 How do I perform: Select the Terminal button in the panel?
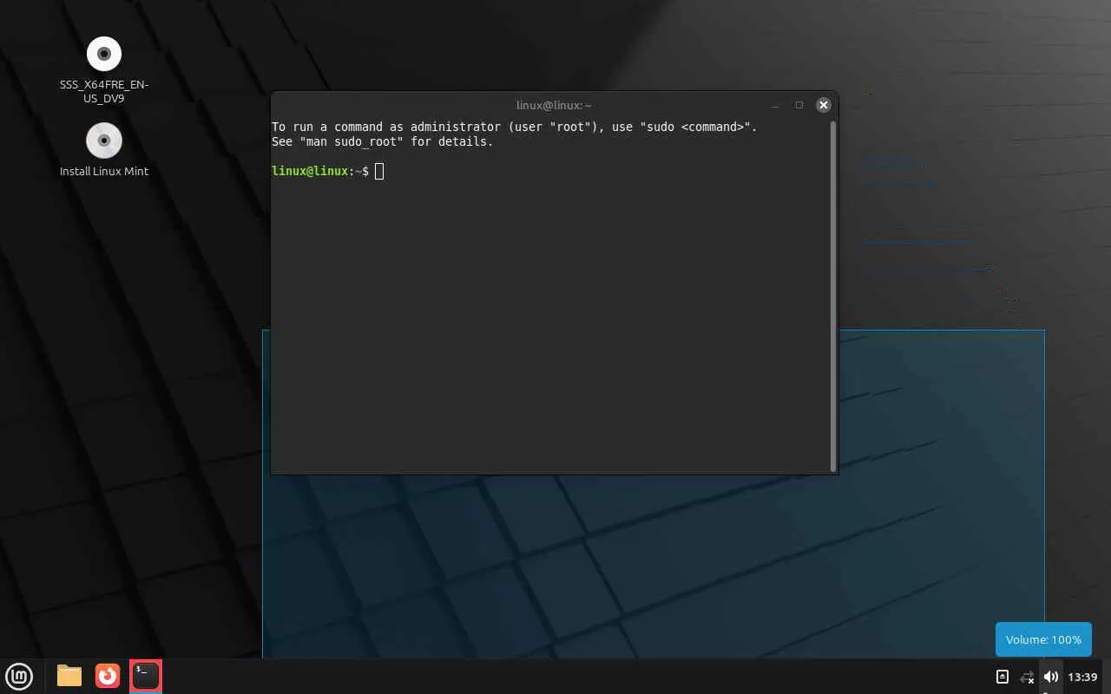pos(146,676)
